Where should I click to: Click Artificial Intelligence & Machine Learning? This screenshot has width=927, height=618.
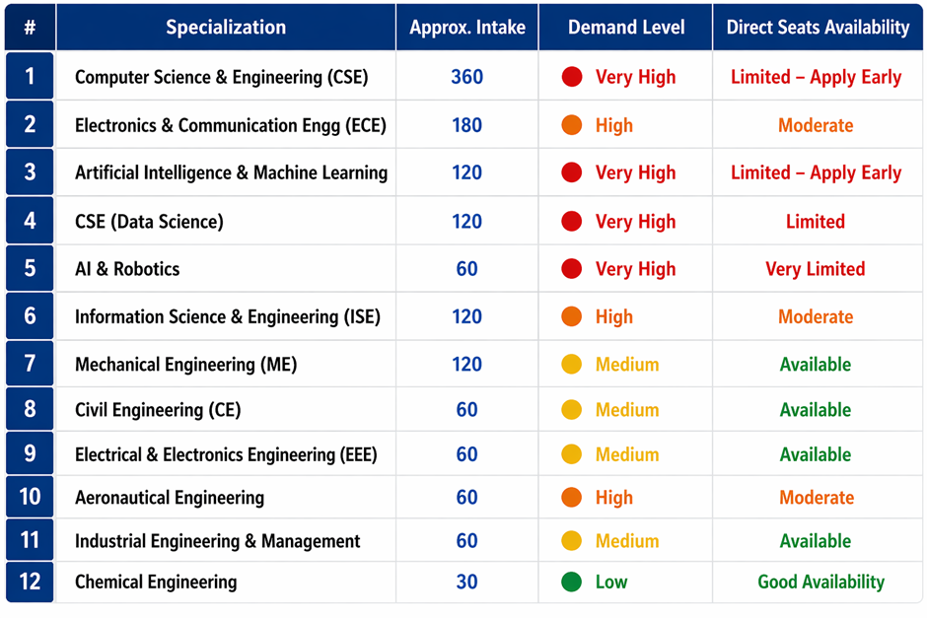231,172
